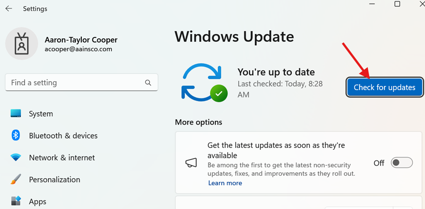Click the back arrow in Settings

click(9, 9)
